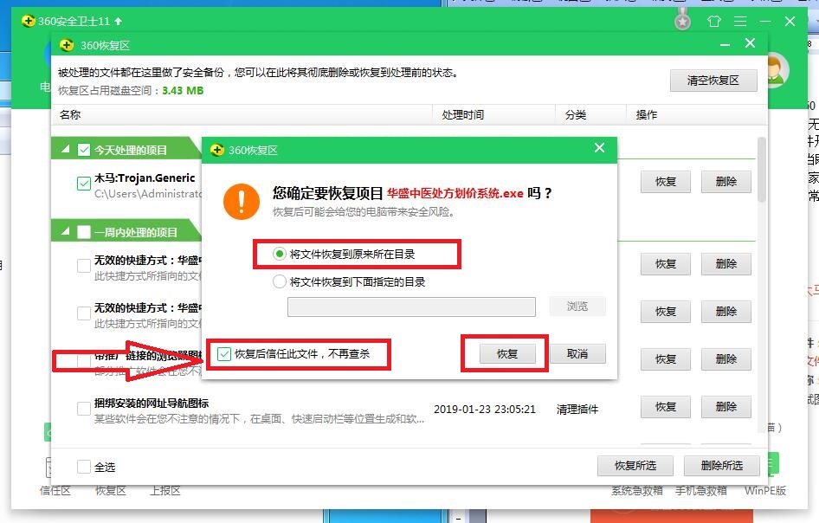This screenshot has height=523, width=819.
Task: Click the red file name 华盛中医处方划价系统.exe
Action: click(x=455, y=193)
